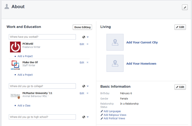Open the Make Use Of page name link

point(30,62)
